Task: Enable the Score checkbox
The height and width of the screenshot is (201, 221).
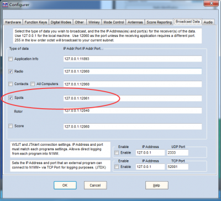Action: [10, 126]
